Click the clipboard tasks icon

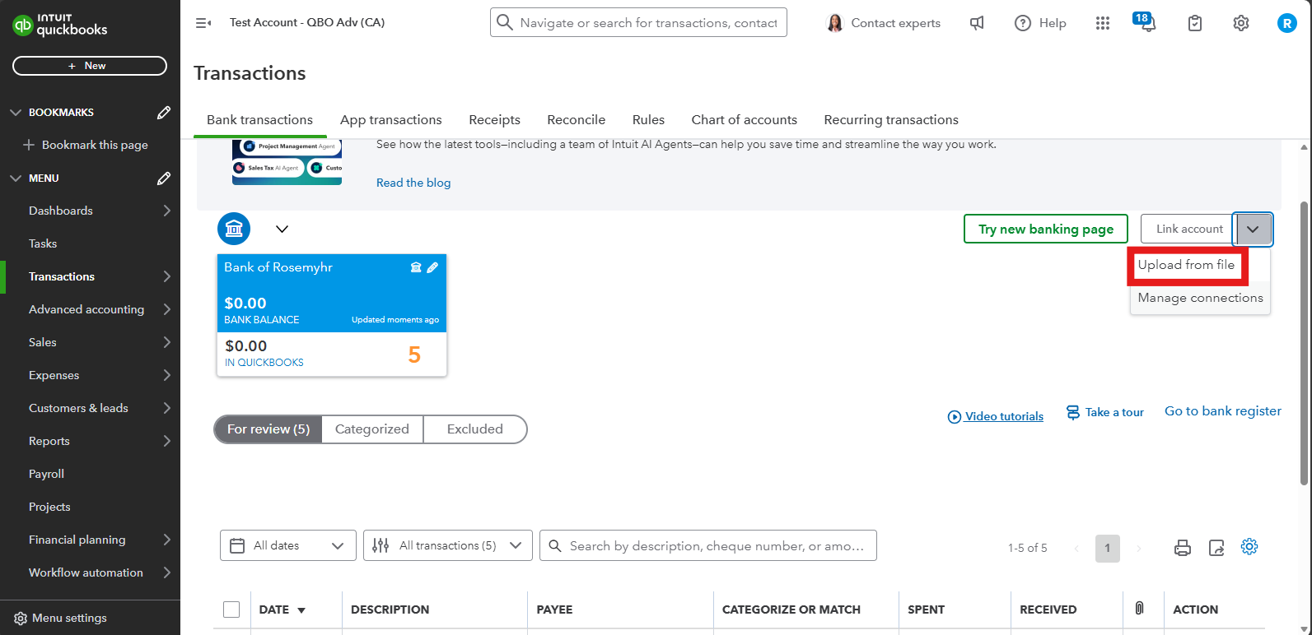click(x=1194, y=23)
